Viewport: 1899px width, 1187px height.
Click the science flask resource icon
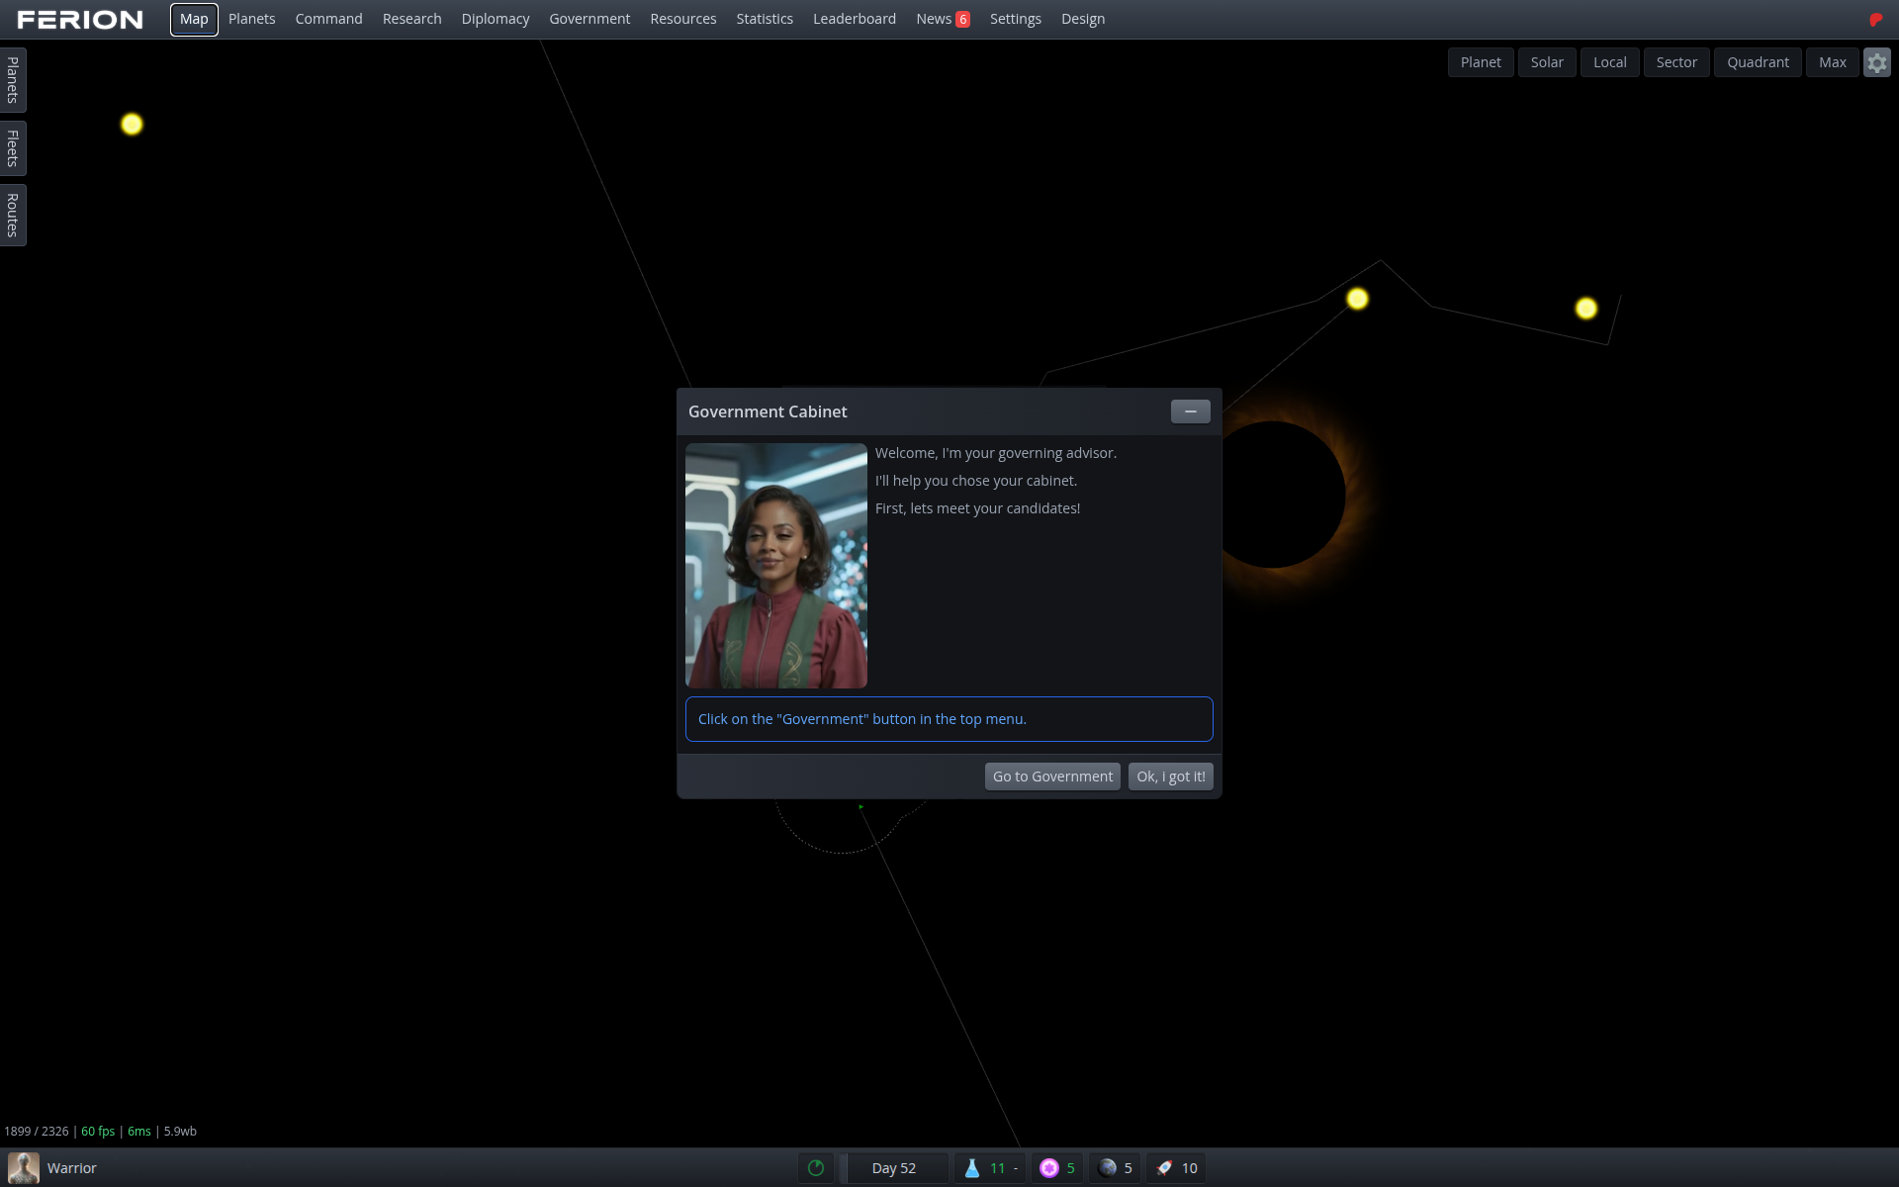(x=972, y=1168)
